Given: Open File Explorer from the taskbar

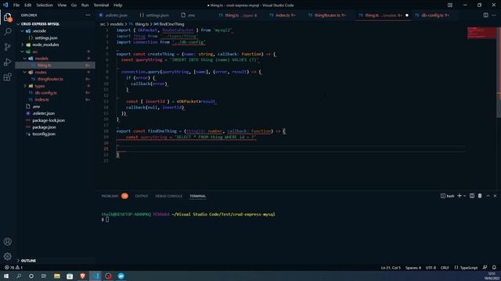Looking at the screenshot, I should (57, 276).
